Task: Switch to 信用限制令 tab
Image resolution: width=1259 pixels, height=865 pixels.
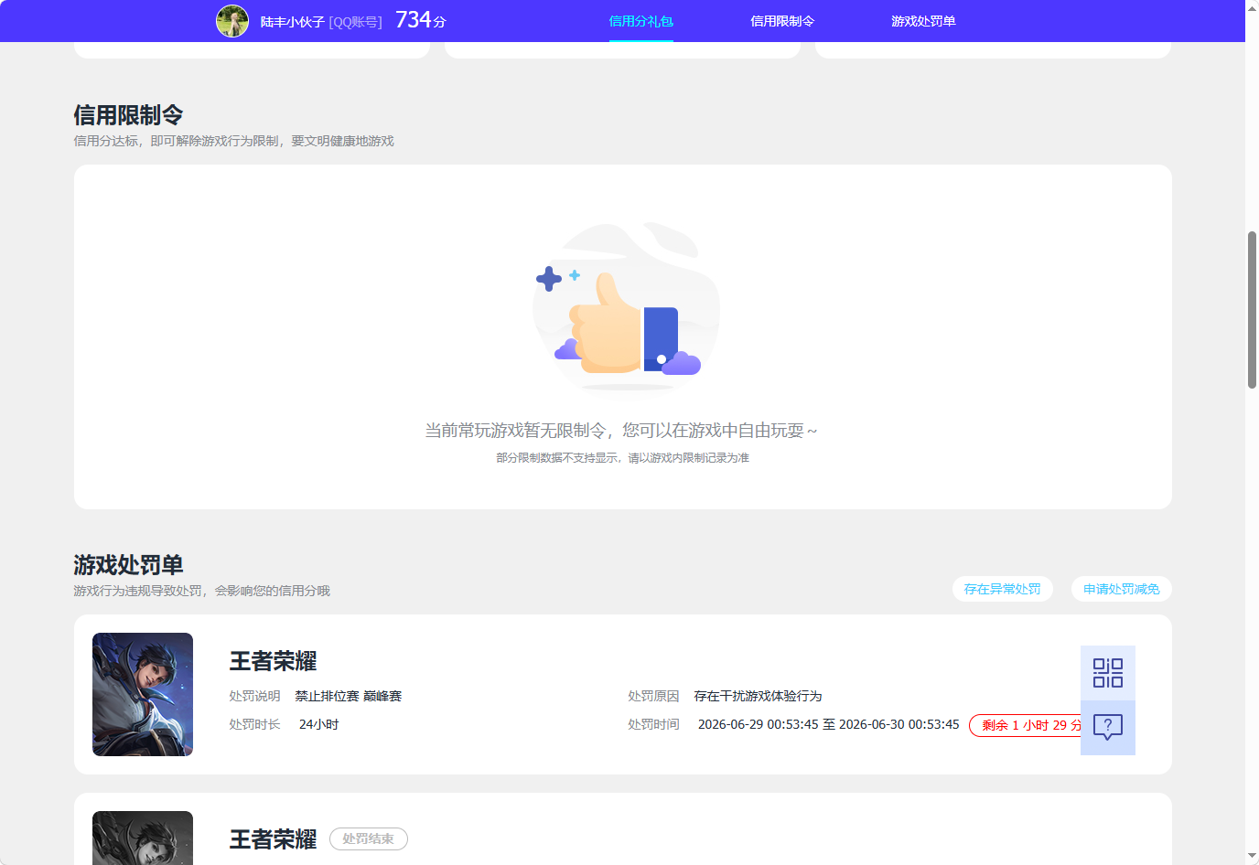Action: [x=782, y=21]
